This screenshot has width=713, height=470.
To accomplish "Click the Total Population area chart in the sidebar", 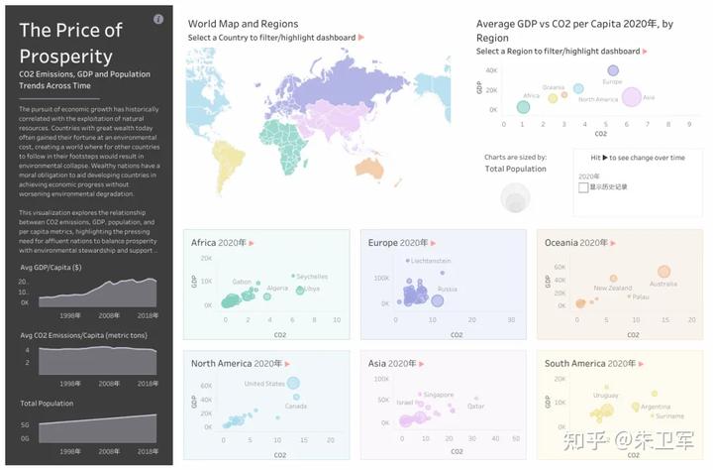I will click(98, 428).
